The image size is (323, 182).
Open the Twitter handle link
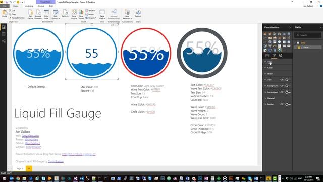[31, 140]
